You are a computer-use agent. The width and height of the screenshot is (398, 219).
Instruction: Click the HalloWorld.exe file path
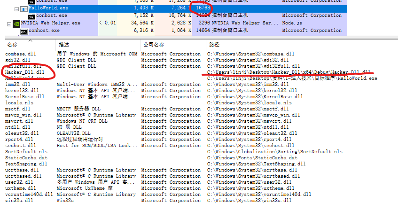click(292, 78)
